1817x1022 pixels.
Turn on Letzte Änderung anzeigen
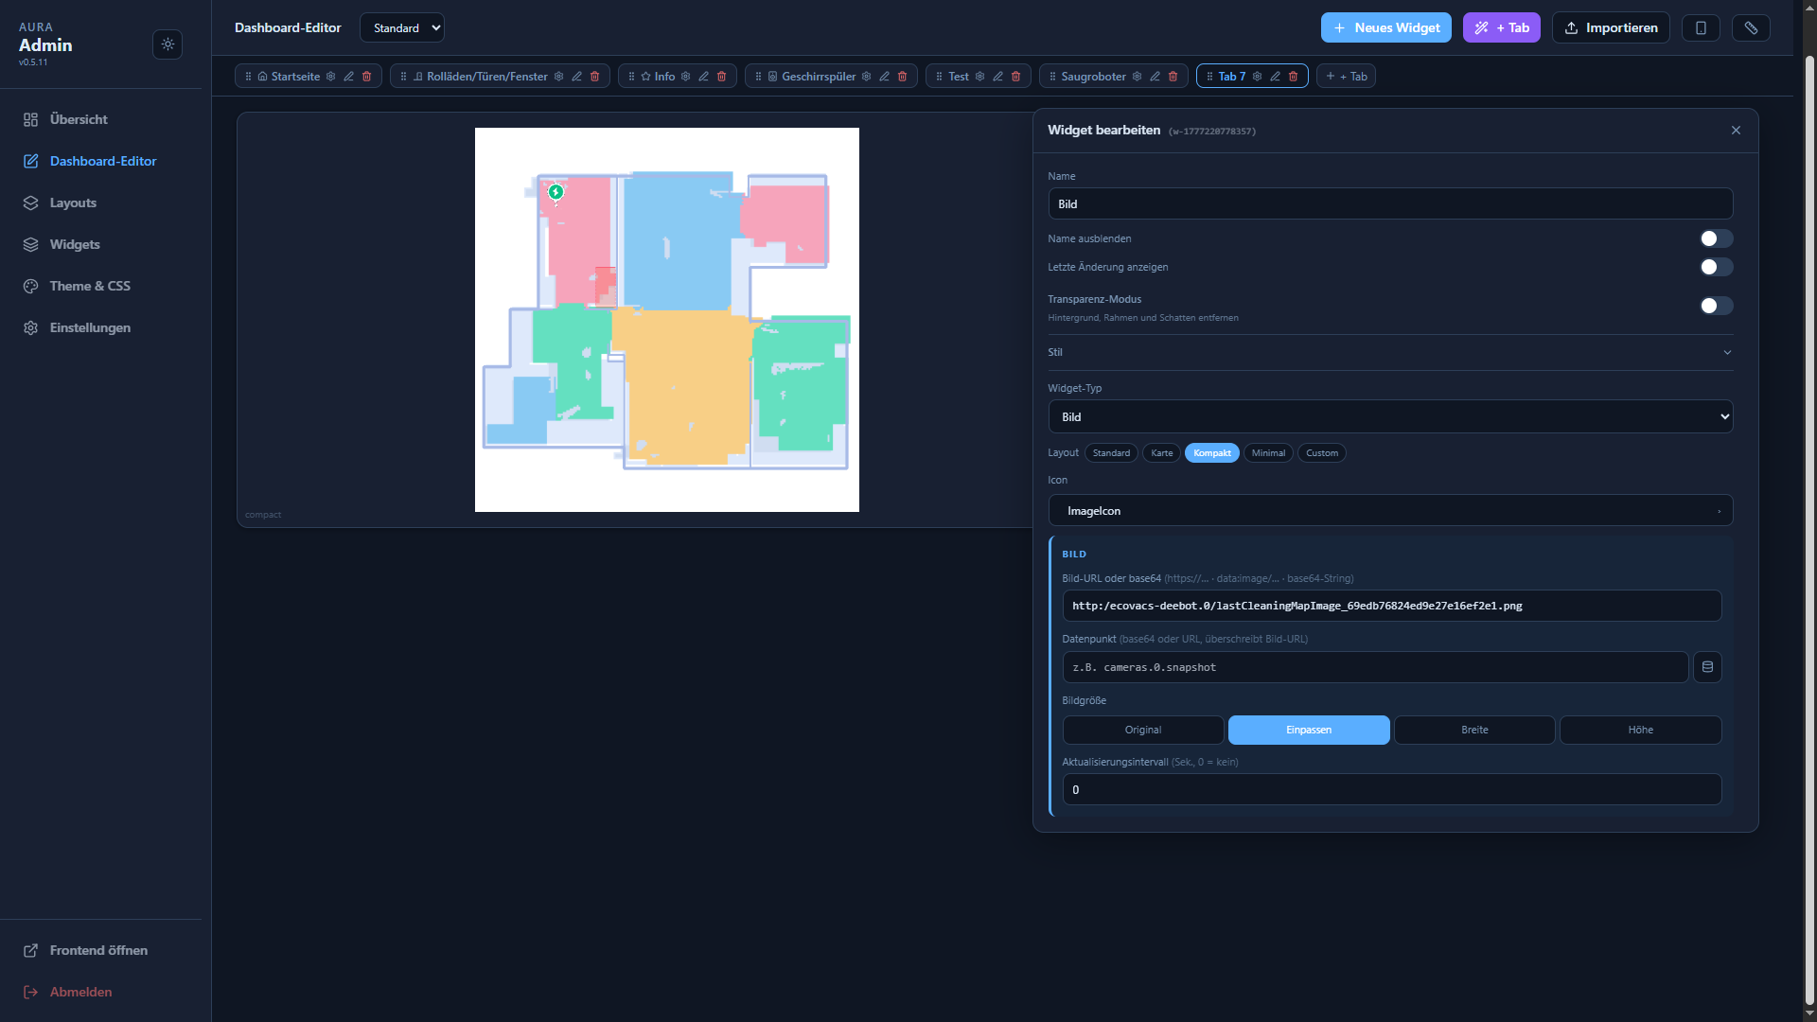[1715, 267]
